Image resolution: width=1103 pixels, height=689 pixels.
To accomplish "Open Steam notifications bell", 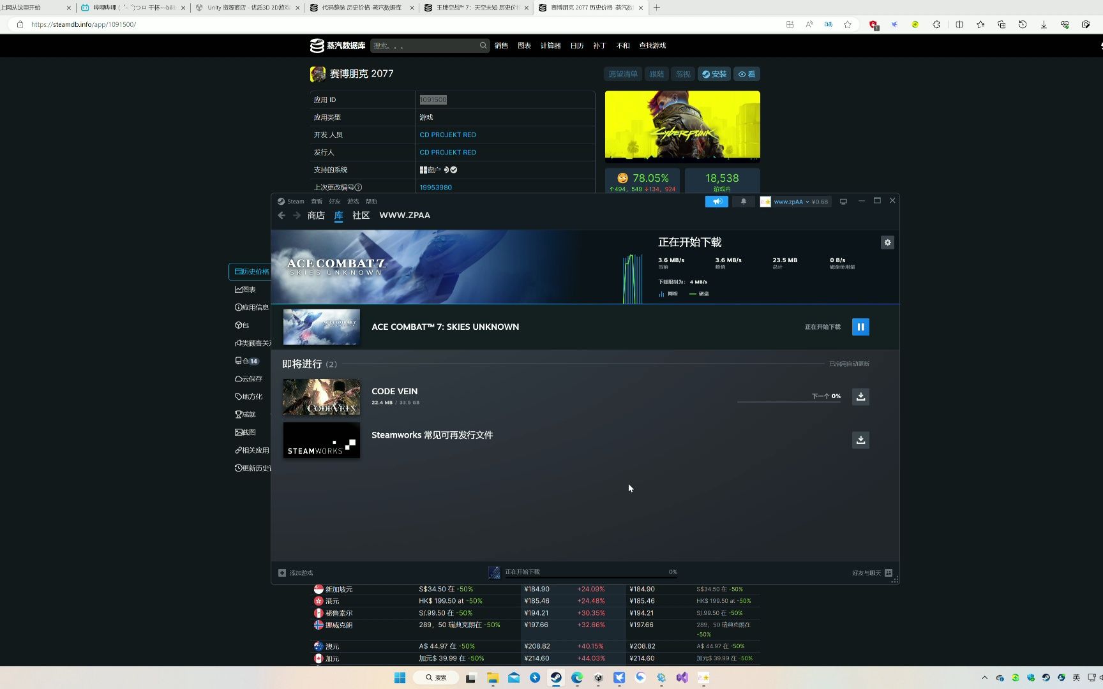I will (x=743, y=202).
